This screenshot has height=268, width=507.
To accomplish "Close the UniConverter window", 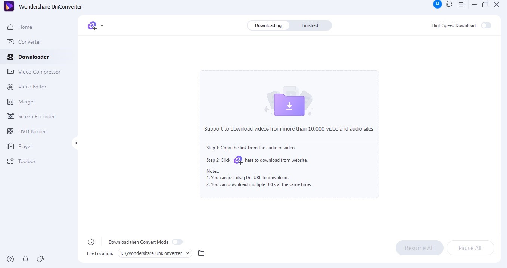I will click(497, 4).
